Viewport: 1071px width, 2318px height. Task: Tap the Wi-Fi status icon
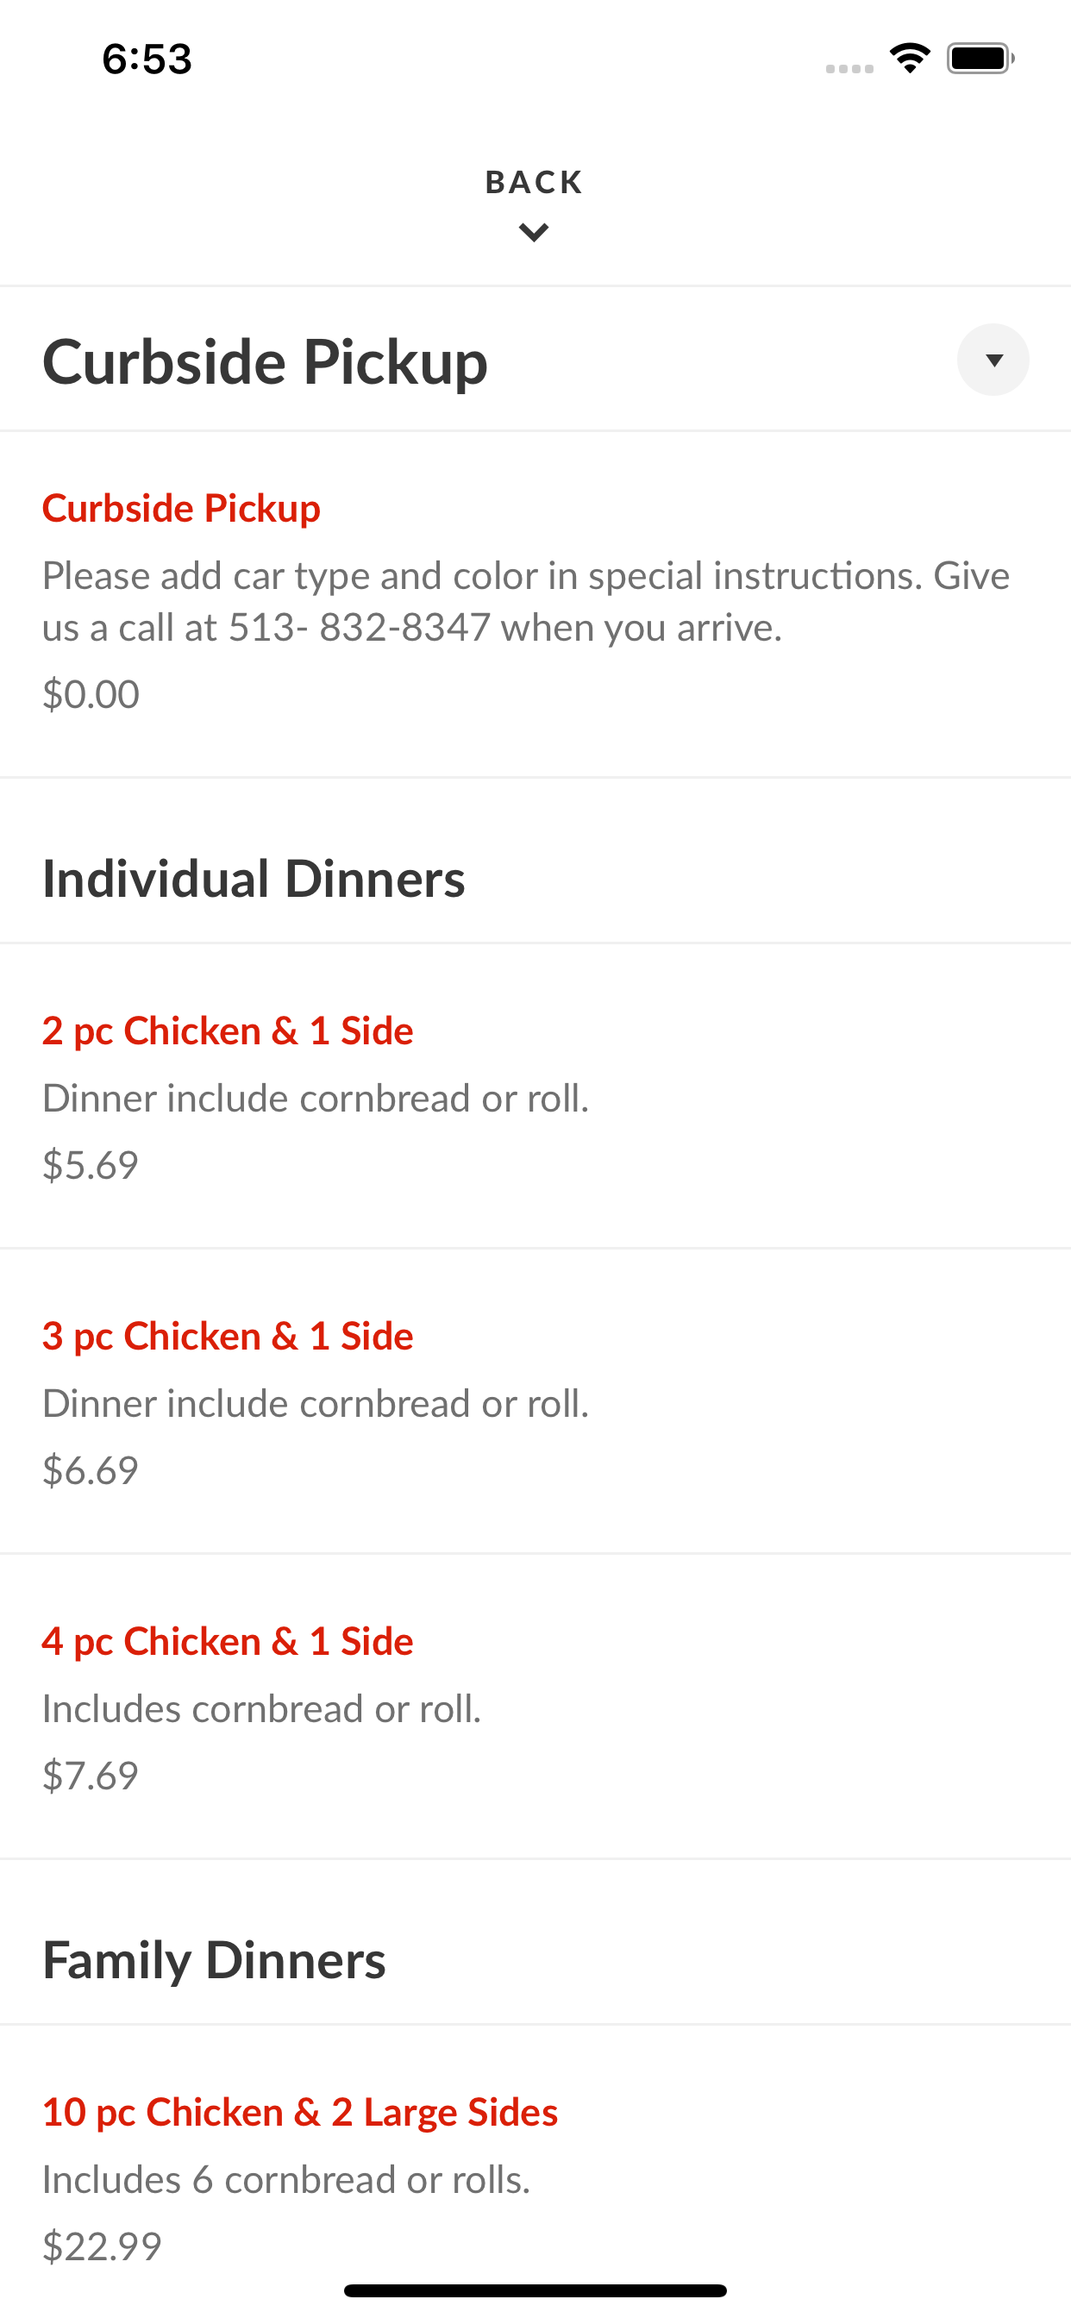click(910, 59)
